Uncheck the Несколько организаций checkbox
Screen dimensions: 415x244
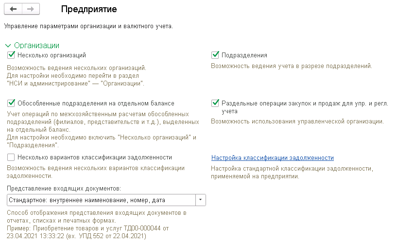point(11,55)
